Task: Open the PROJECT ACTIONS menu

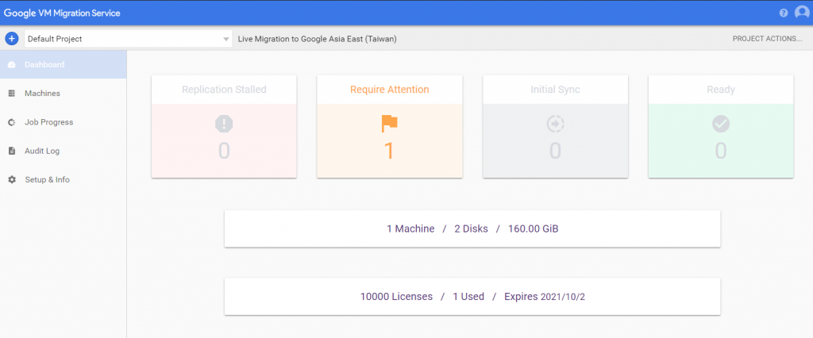Action: [768, 39]
